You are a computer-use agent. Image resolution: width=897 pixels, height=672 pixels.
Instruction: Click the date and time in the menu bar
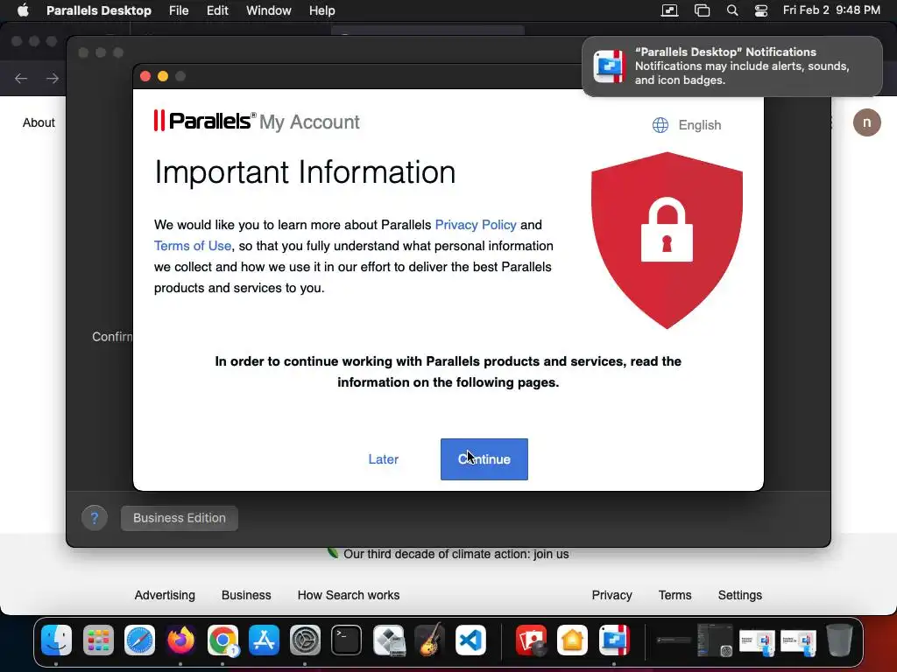pyautogui.click(x=831, y=10)
